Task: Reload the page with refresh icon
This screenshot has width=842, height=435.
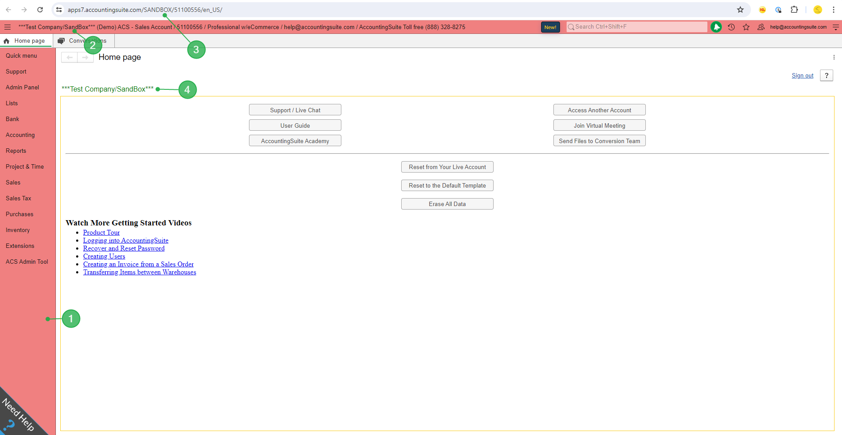Action: click(x=40, y=10)
